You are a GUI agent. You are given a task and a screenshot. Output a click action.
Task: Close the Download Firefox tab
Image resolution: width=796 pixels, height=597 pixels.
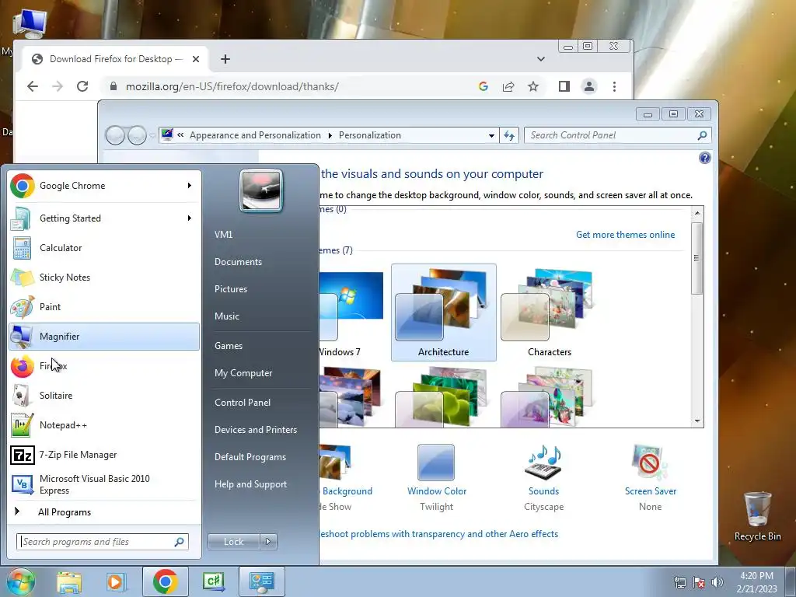pyautogui.click(x=195, y=59)
